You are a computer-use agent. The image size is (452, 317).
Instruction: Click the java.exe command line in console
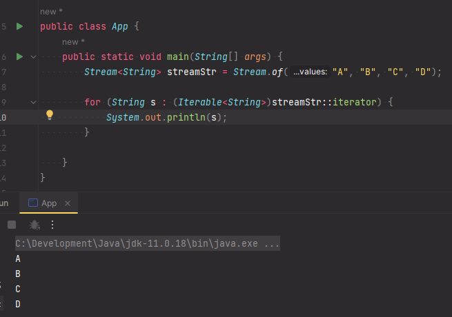(147, 243)
